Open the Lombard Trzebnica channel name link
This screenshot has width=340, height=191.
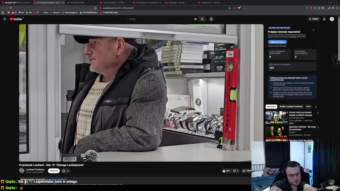(x=35, y=170)
